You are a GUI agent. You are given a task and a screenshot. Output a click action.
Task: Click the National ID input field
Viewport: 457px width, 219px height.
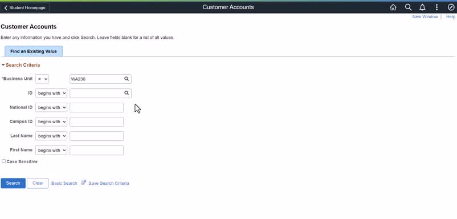pyautogui.click(x=96, y=108)
